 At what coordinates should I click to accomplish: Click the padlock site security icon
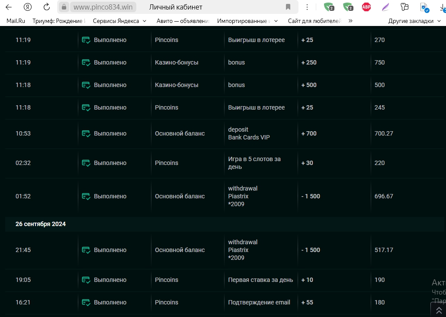(64, 7)
